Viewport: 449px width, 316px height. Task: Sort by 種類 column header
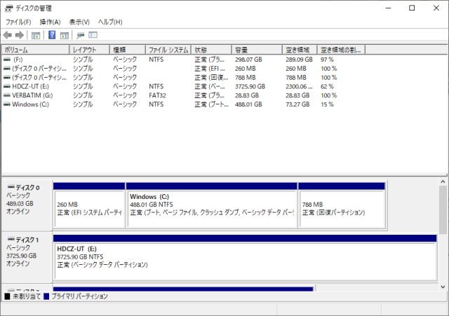click(128, 50)
